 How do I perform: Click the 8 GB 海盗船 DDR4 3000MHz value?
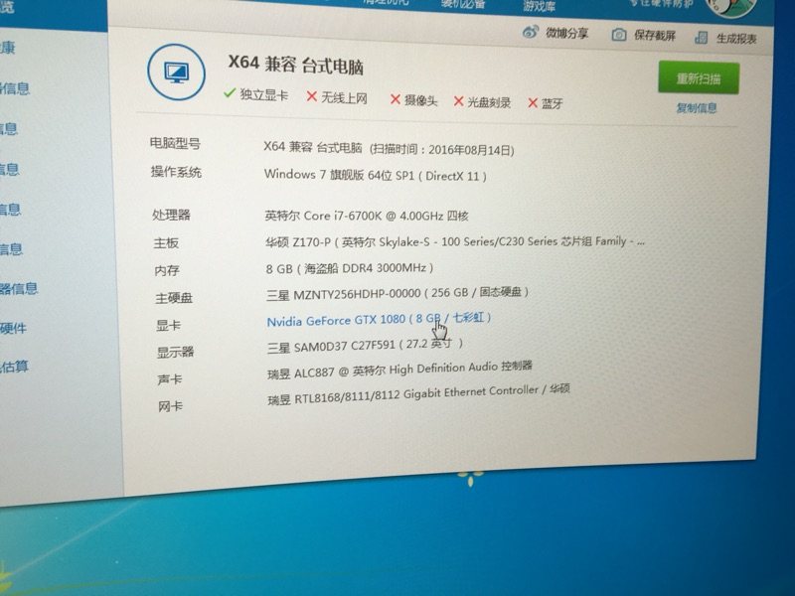[350, 268]
